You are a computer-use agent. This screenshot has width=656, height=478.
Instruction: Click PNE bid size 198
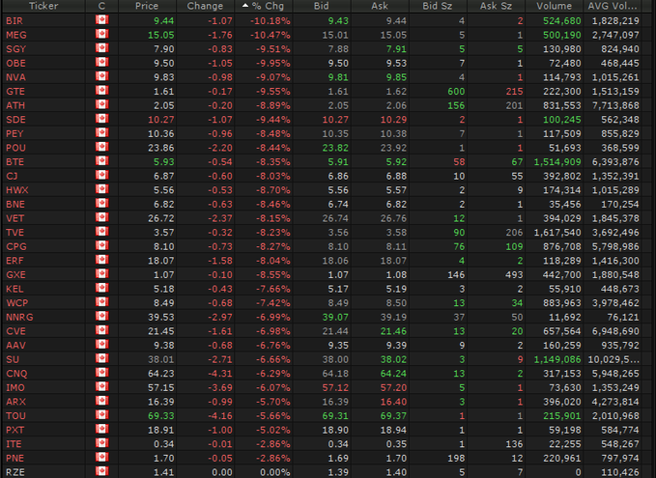pos(456,459)
